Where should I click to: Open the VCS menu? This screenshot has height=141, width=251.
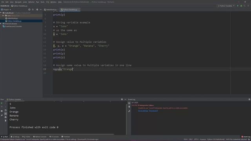47,2
